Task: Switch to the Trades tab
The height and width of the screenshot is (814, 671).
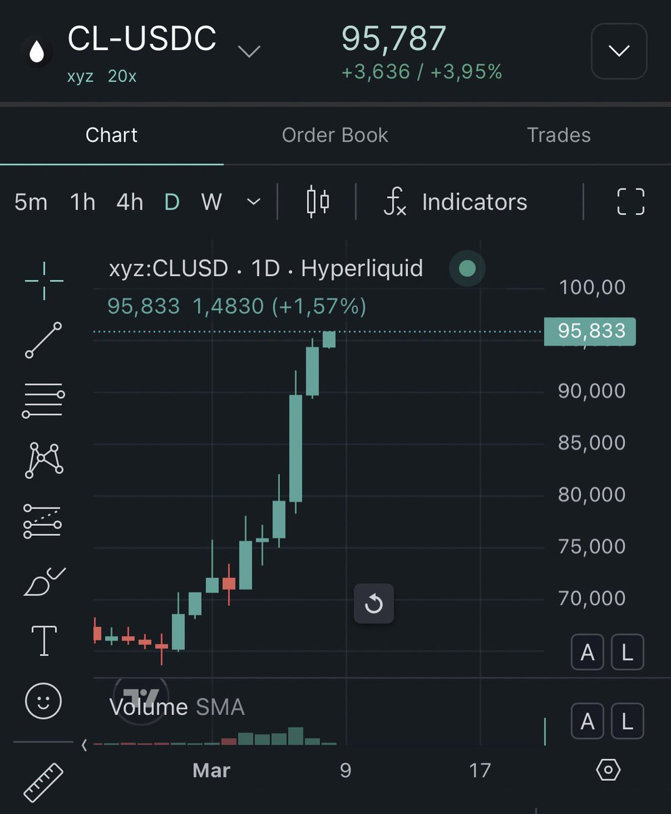Action: 558,135
